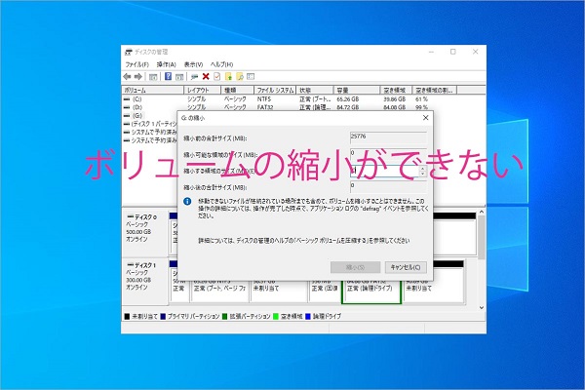The width and height of the screenshot is (585, 390).
Task: Click the Disk Management title bar icon
Action: 128,52
